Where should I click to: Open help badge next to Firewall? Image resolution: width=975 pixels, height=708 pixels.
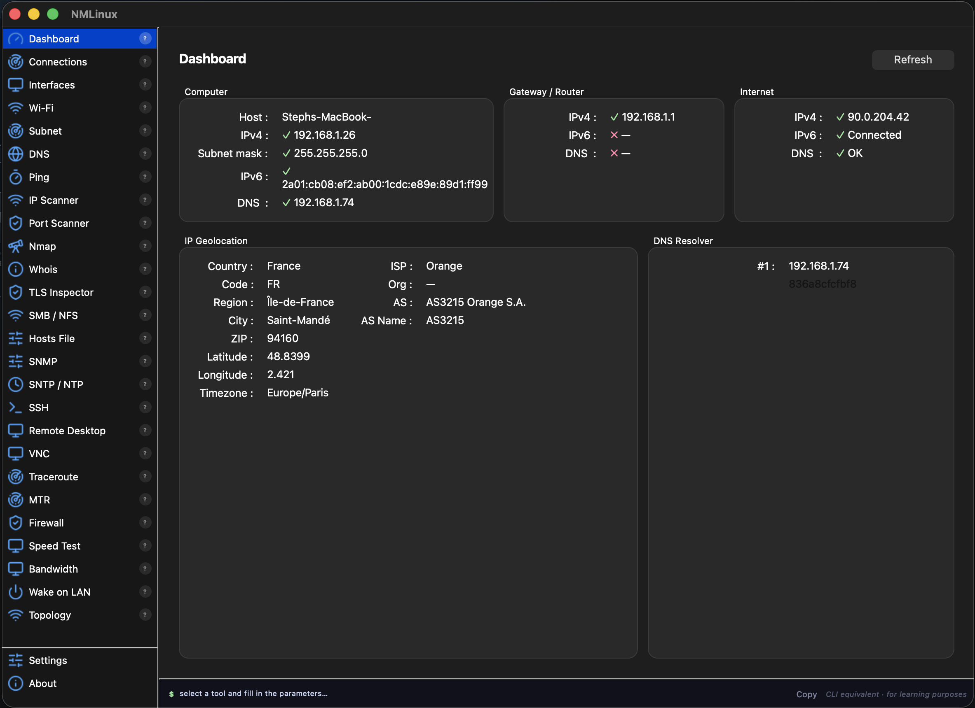click(x=145, y=522)
